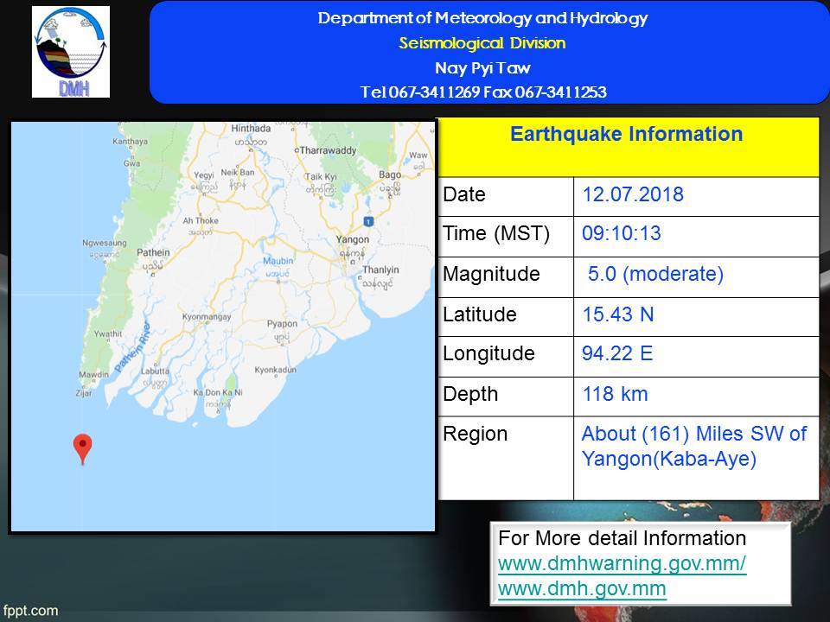Click the Tharrawaddy label on the map
The width and height of the screenshot is (830, 622).
329,150
